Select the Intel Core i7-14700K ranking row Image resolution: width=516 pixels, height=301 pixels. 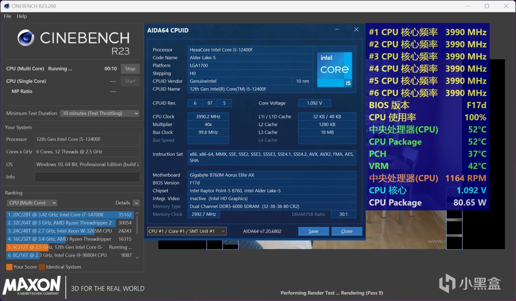pyautogui.click(x=70, y=215)
